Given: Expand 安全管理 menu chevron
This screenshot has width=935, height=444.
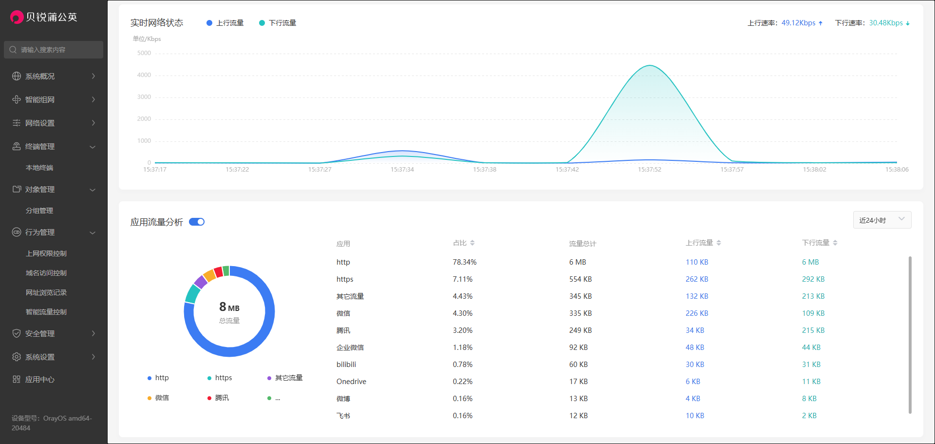Looking at the screenshot, I should (x=93, y=333).
